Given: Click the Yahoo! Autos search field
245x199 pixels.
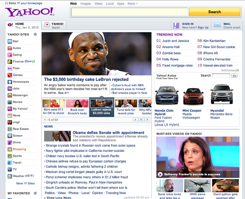Looking at the screenshot, I should [221, 75].
